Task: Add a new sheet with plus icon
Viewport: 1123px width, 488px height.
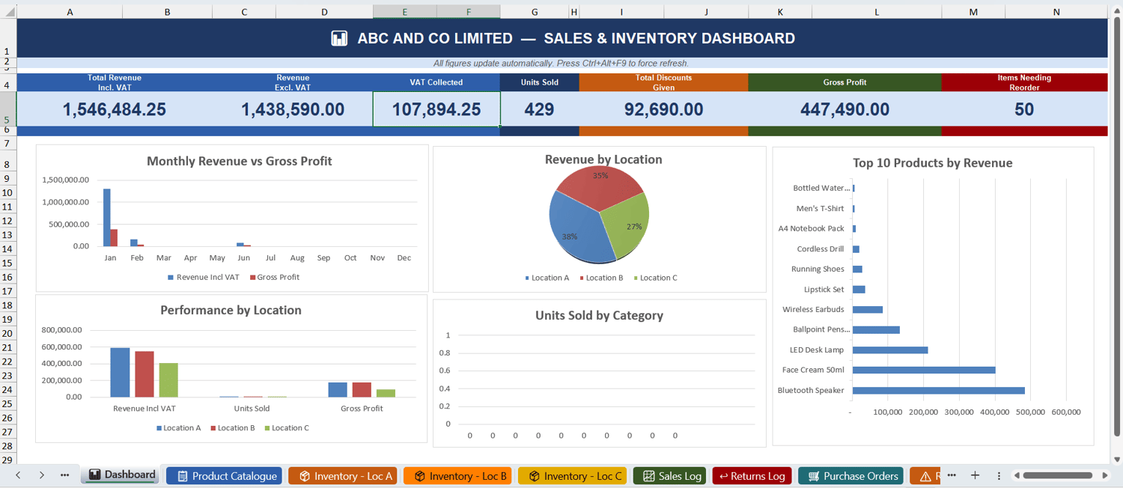Action: [x=975, y=475]
